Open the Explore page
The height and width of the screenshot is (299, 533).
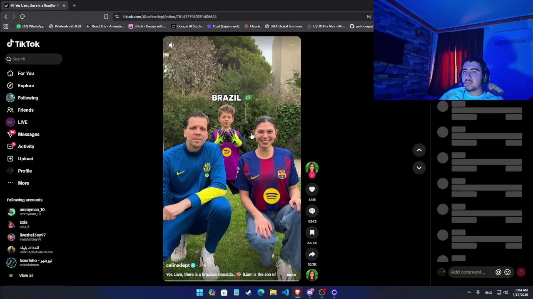(20, 86)
